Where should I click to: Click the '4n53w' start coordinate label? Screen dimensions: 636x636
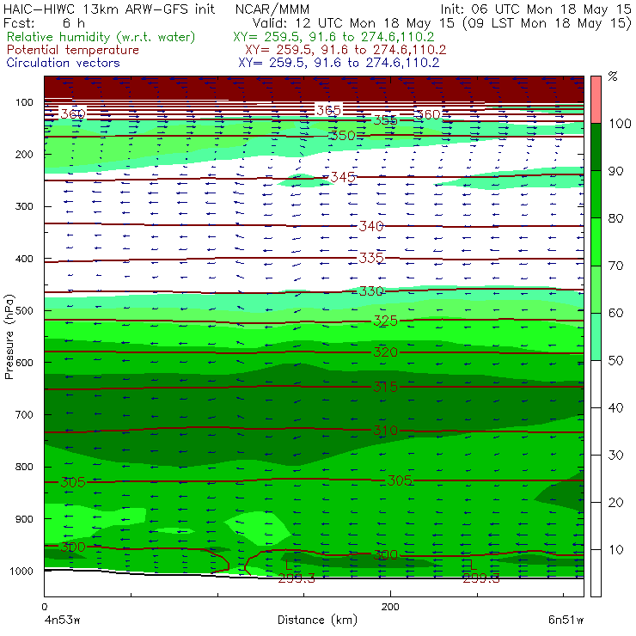click(x=62, y=621)
